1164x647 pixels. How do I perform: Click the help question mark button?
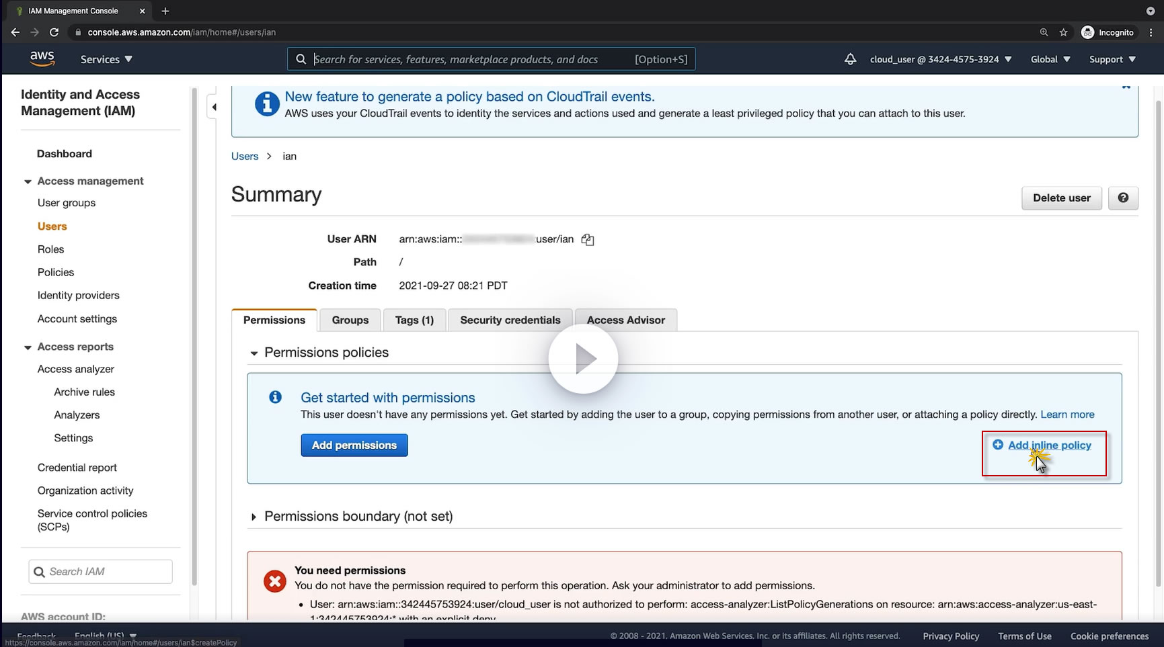click(1122, 198)
